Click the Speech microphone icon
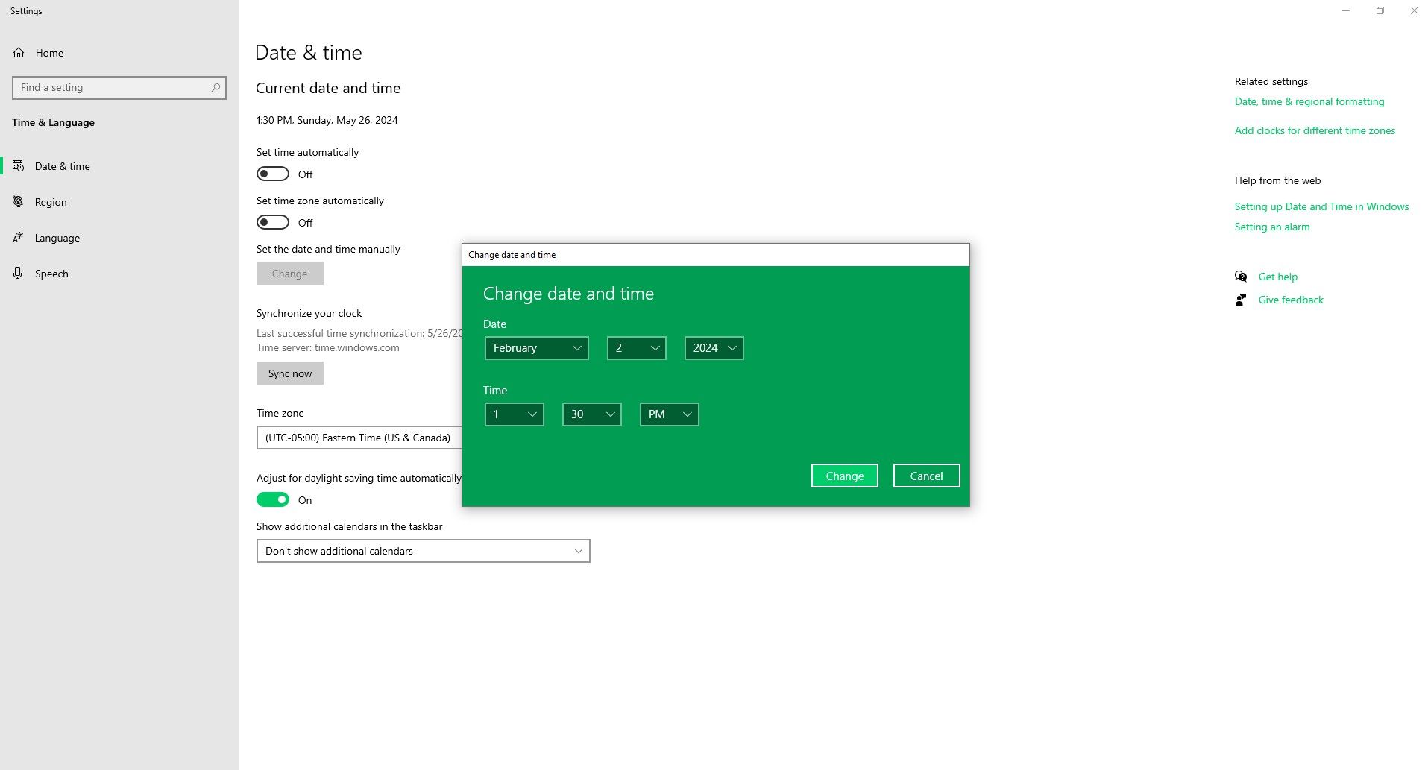Viewport: 1428px width, 770px height. (19, 274)
